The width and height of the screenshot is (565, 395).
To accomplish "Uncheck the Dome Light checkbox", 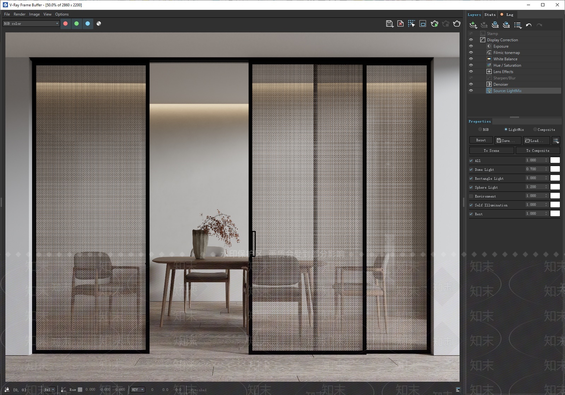I will [x=471, y=170].
